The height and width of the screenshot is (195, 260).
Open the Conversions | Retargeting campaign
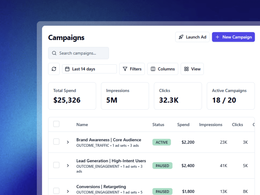click(101, 187)
